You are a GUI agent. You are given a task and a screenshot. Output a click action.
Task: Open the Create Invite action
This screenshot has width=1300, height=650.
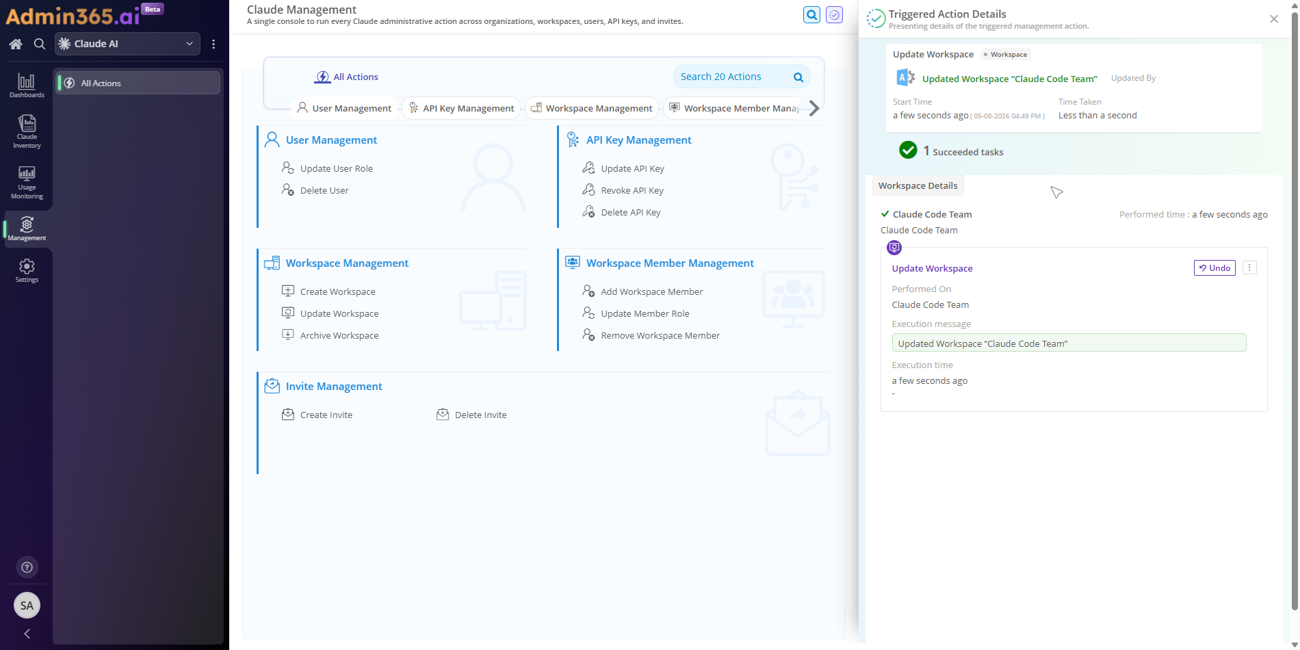(x=317, y=415)
